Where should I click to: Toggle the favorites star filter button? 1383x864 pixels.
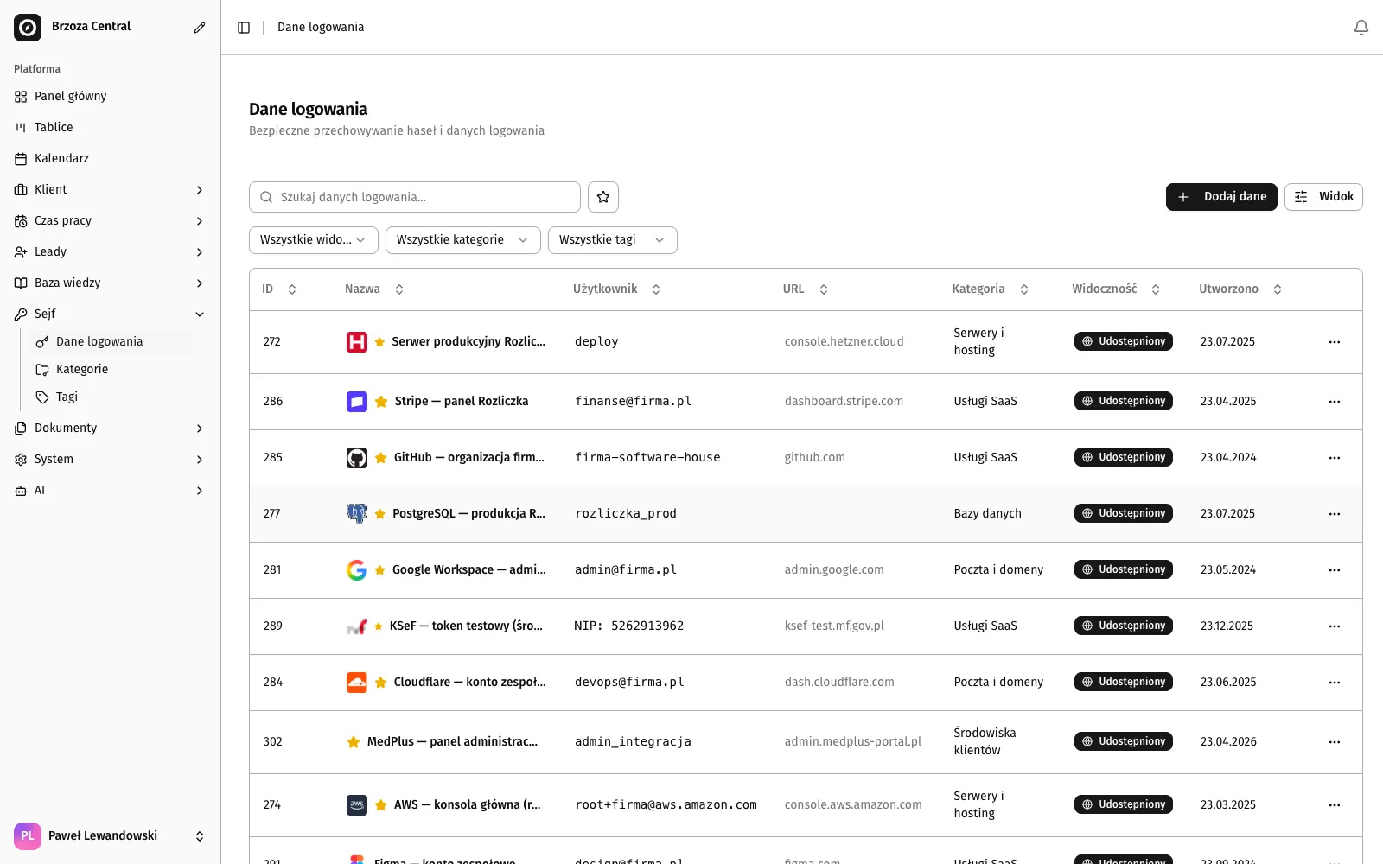click(x=603, y=197)
